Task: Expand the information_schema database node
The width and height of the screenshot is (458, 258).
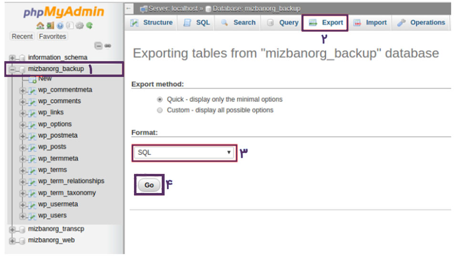Action: coord(12,58)
